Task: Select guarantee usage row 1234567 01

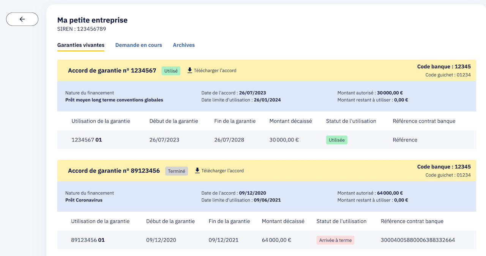Action: [x=87, y=140]
